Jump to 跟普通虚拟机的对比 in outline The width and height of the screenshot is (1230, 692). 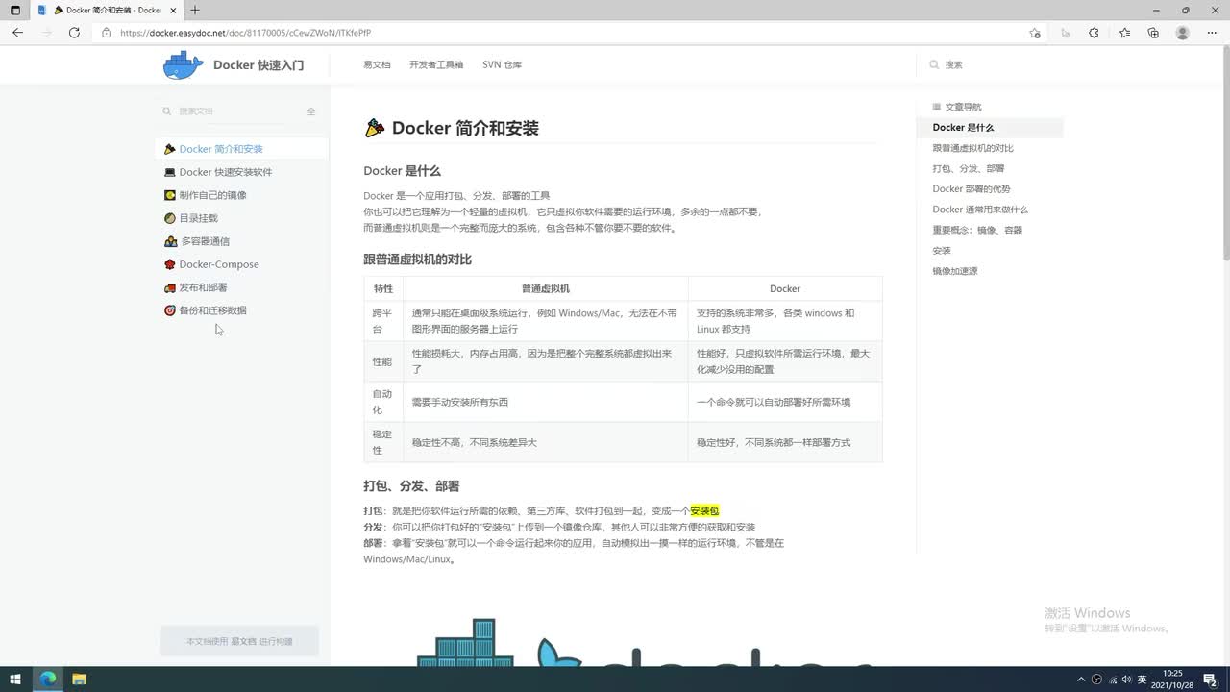pos(972,148)
